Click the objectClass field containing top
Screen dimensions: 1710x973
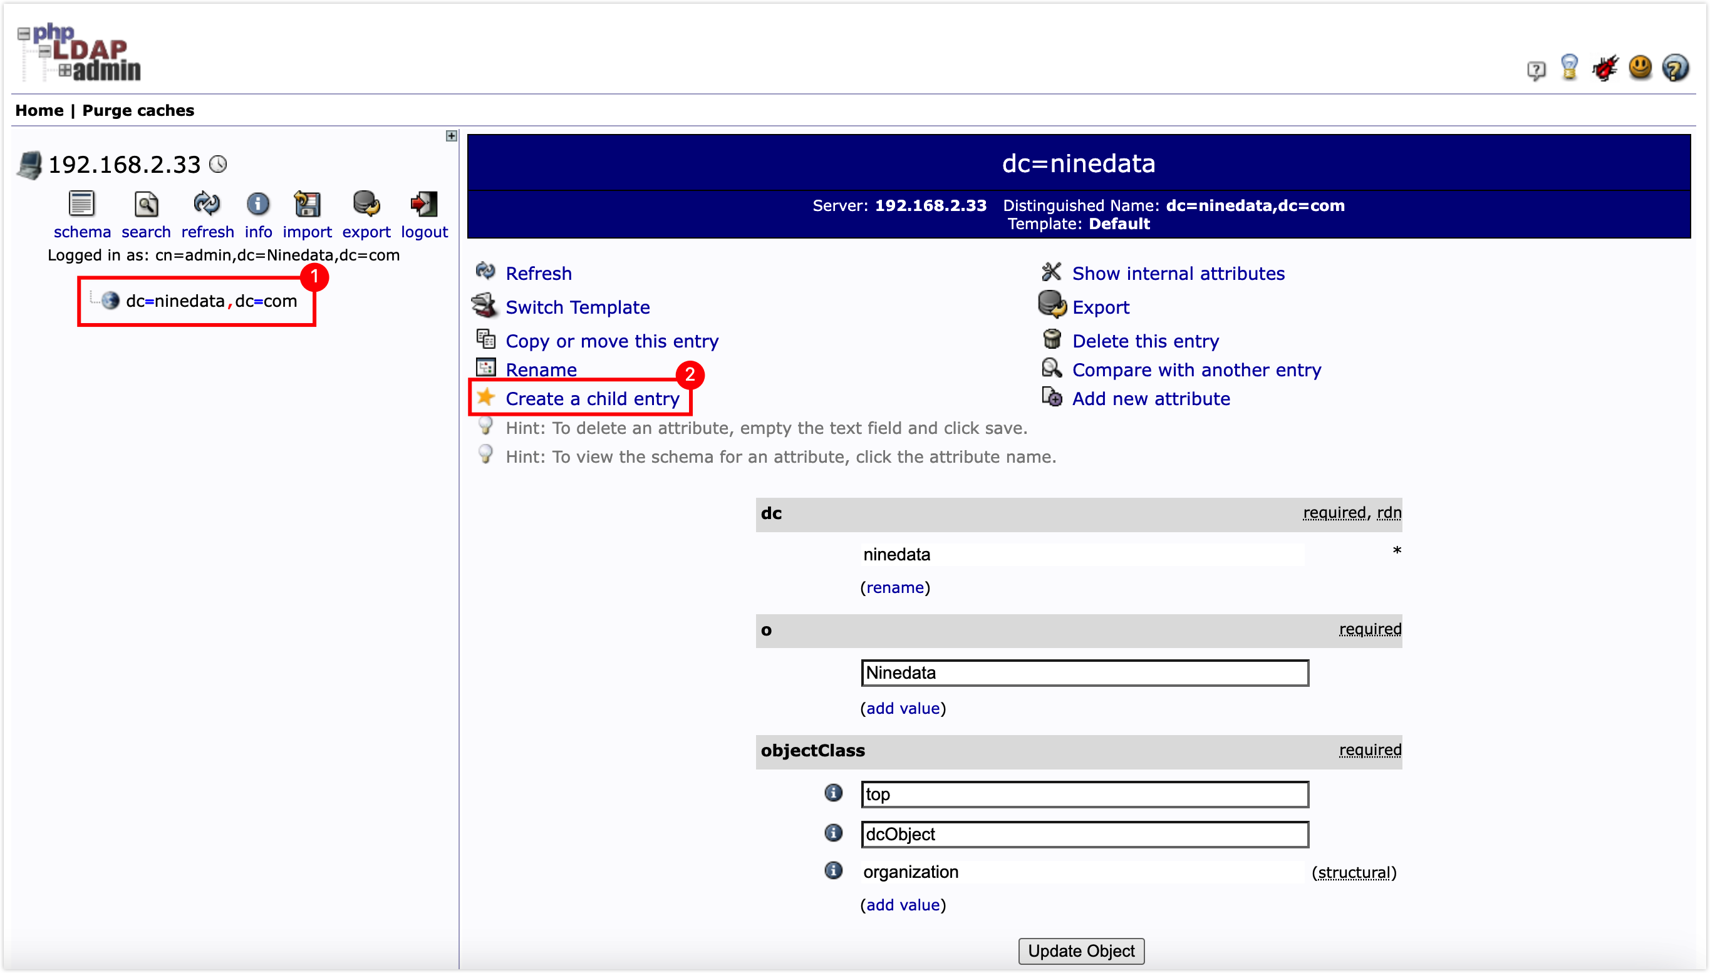pyautogui.click(x=1084, y=794)
